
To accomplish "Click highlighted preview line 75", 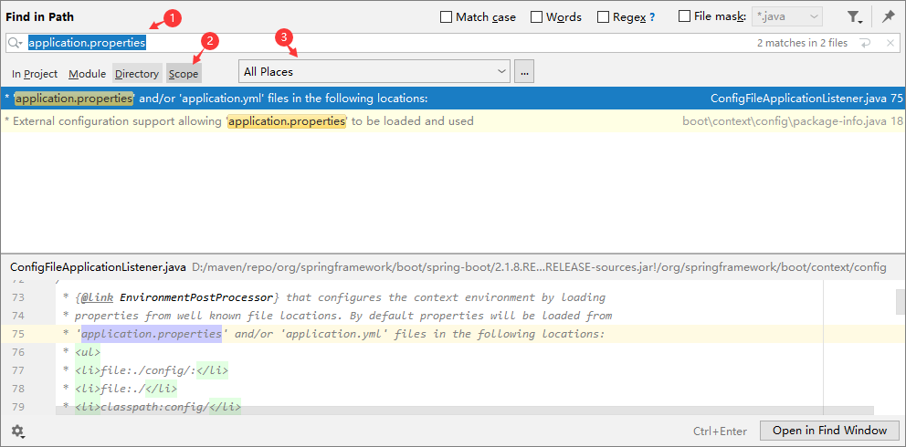I will pyautogui.click(x=453, y=334).
